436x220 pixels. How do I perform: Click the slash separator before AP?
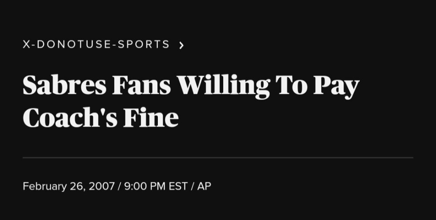tap(192, 186)
